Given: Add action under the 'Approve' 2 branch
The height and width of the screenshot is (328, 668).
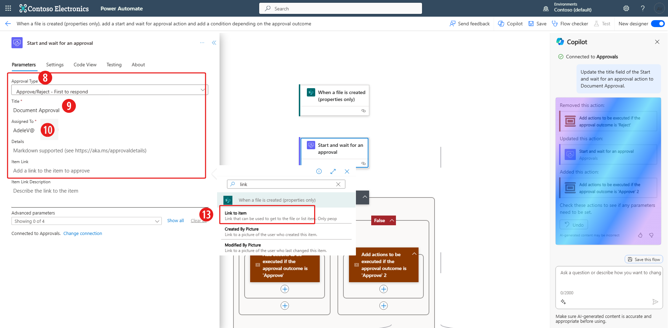Looking at the screenshot, I should pos(383,289).
